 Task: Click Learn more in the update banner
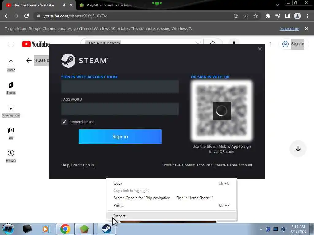coord(289,28)
